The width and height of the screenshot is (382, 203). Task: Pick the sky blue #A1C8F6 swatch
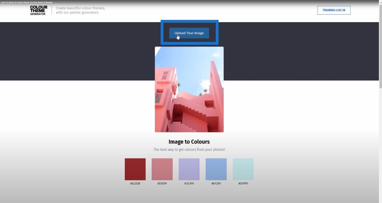coord(216,169)
